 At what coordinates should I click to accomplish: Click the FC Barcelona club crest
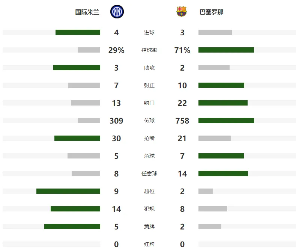coord(182,12)
